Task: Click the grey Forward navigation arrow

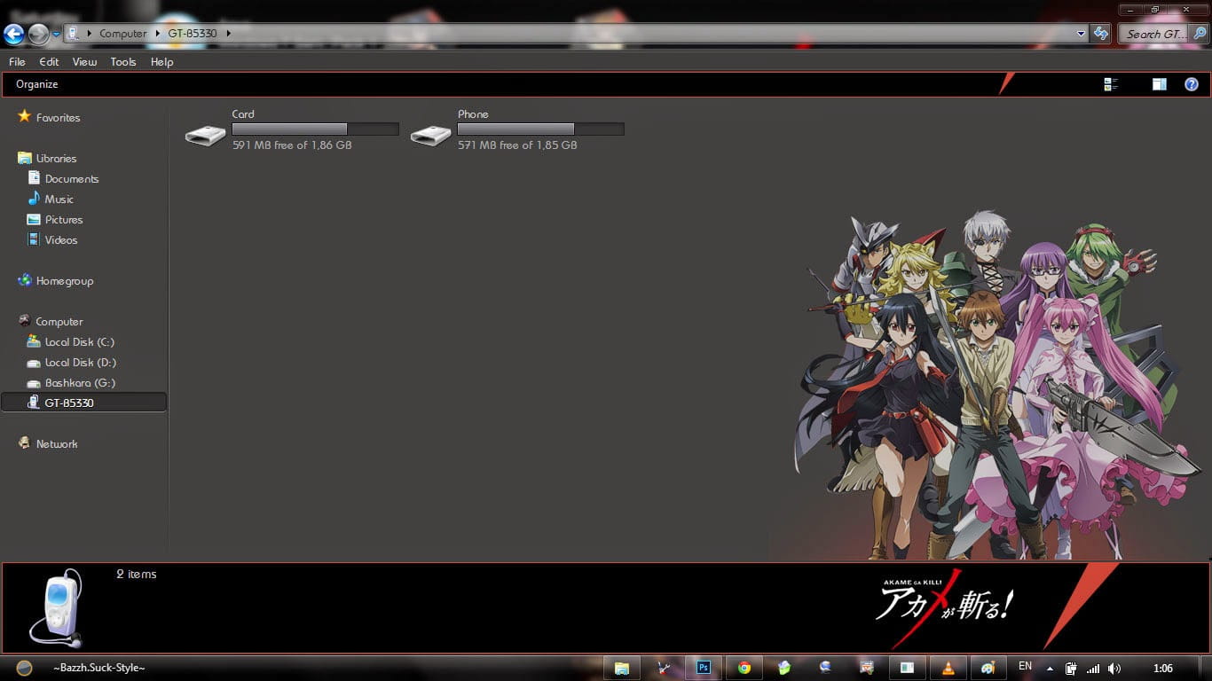Action: (x=38, y=34)
